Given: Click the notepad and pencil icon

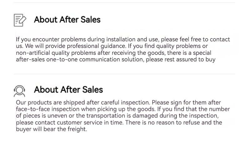Looking at the screenshot, I should [20, 20].
